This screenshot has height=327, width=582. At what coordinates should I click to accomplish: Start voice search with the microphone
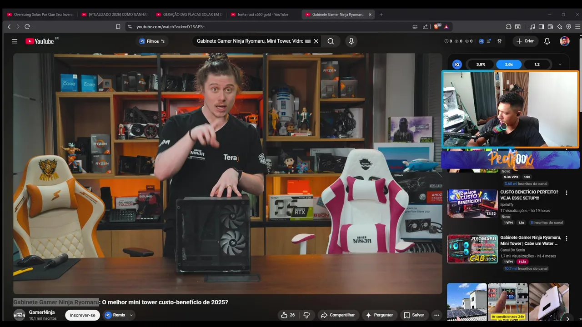tap(351, 41)
